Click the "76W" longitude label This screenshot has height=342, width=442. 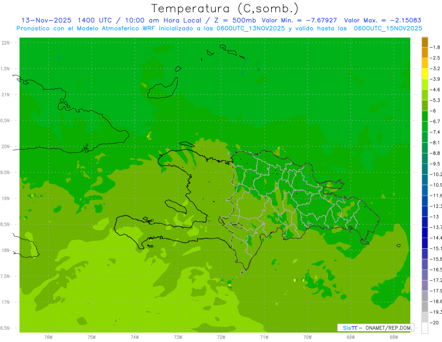click(48, 337)
